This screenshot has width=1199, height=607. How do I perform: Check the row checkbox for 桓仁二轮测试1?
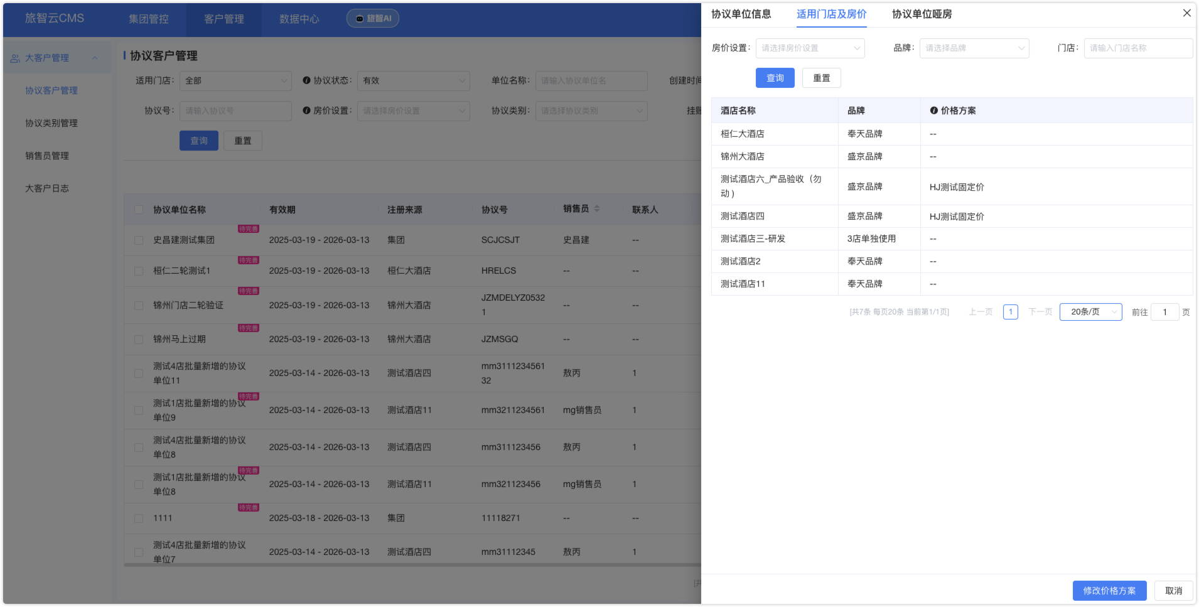[139, 271]
